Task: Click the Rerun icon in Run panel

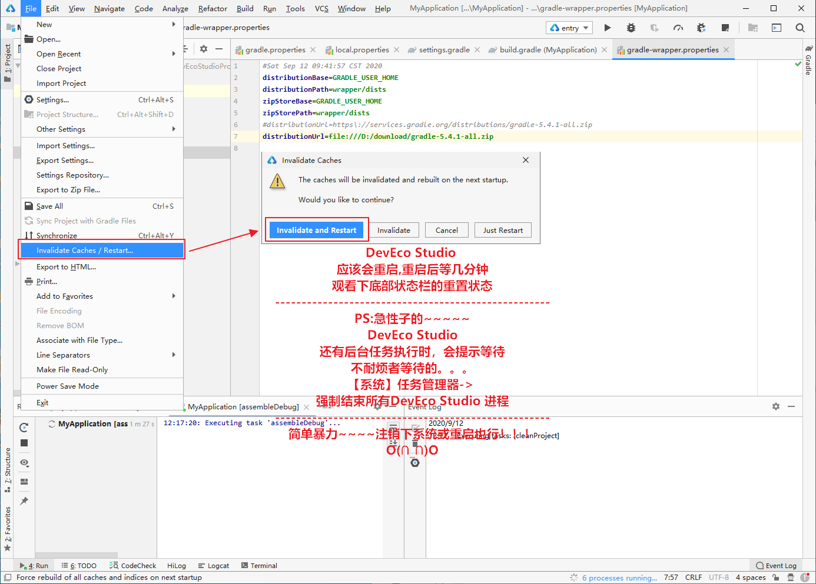Action: pos(24,428)
